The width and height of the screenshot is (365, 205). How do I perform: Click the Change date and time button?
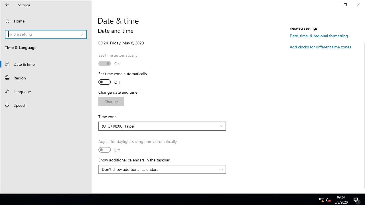[111, 102]
